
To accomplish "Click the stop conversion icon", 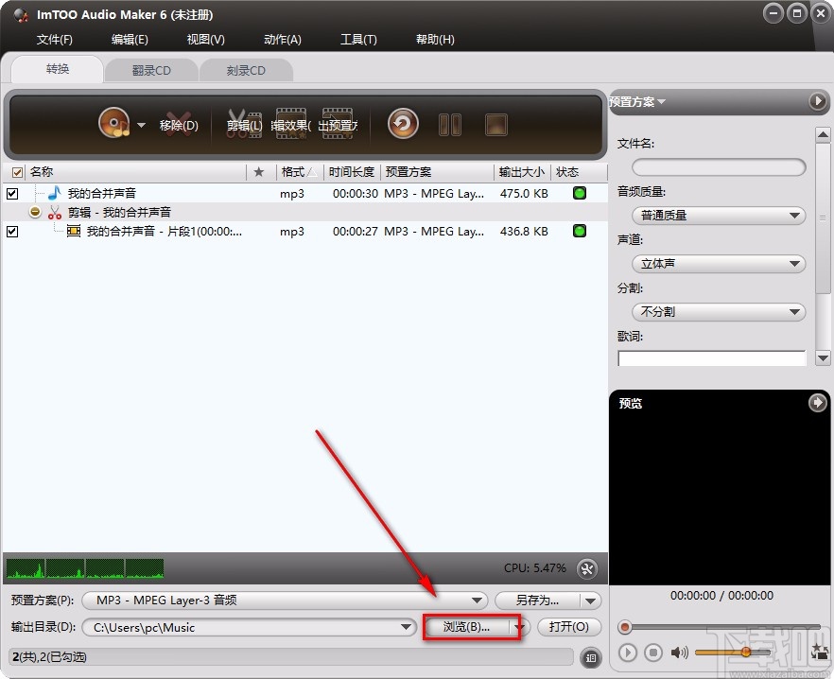I will click(x=496, y=123).
